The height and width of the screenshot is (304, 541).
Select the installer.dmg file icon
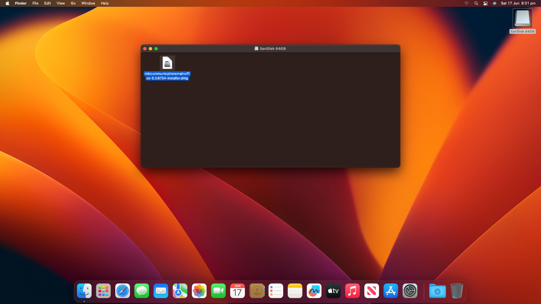[167, 63]
